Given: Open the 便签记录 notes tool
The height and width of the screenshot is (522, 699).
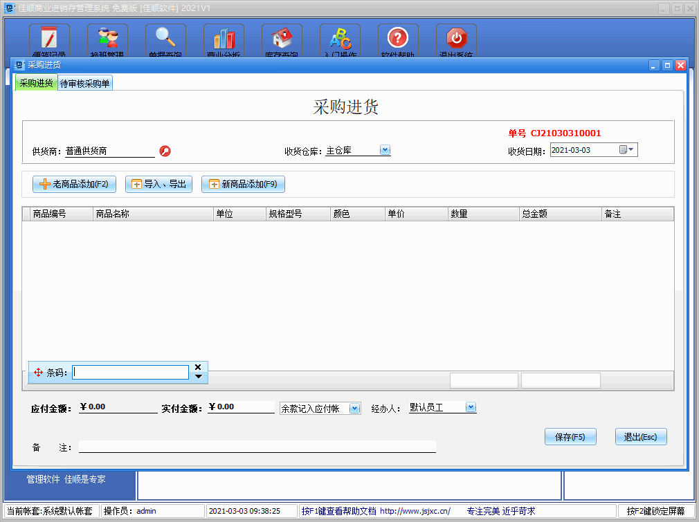Looking at the screenshot, I should pyautogui.click(x=48, y=40).
